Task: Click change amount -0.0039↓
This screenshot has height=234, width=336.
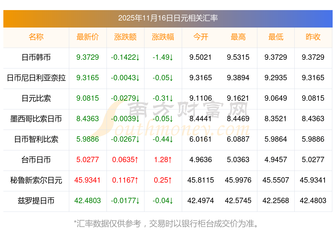Action: pos(125,119)
